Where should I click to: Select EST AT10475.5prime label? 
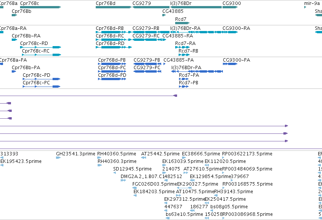(195, 192)
